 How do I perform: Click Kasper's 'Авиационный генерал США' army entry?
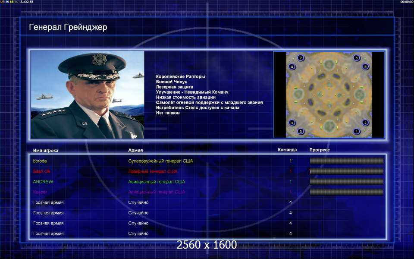tap(157, 192)
